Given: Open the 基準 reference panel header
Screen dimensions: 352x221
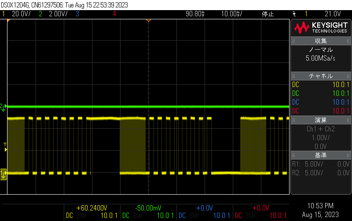Looking at the screenshot, I should (320, 155).
